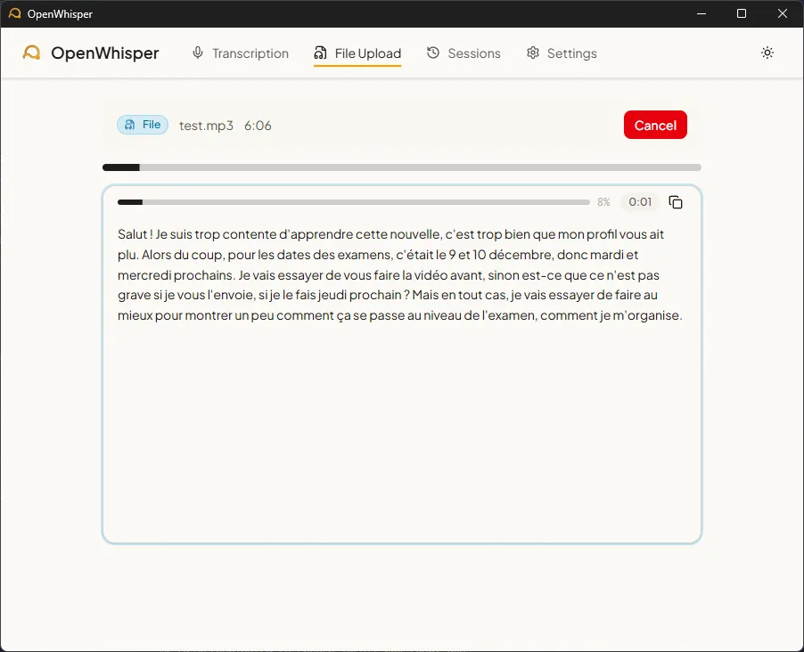This screenshot has width=804, height=652.
Task: Switch to the Transcription tab
Action: tap(250, 53)
